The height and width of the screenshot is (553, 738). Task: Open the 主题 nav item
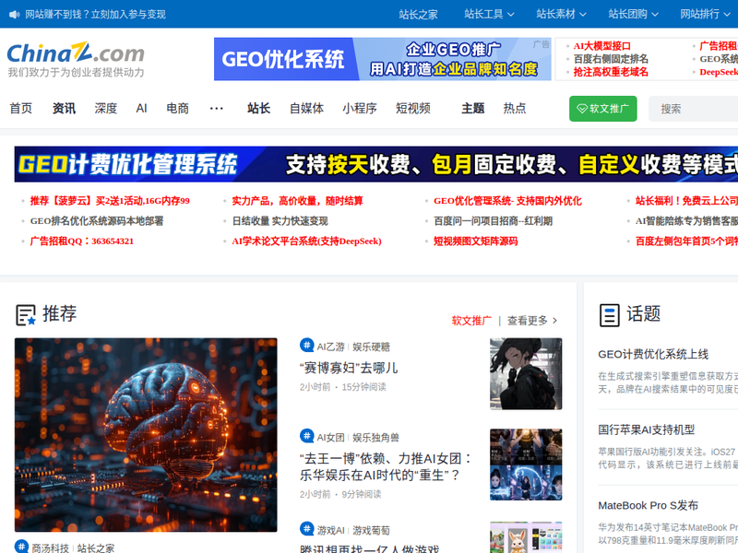tap(473, 109)
